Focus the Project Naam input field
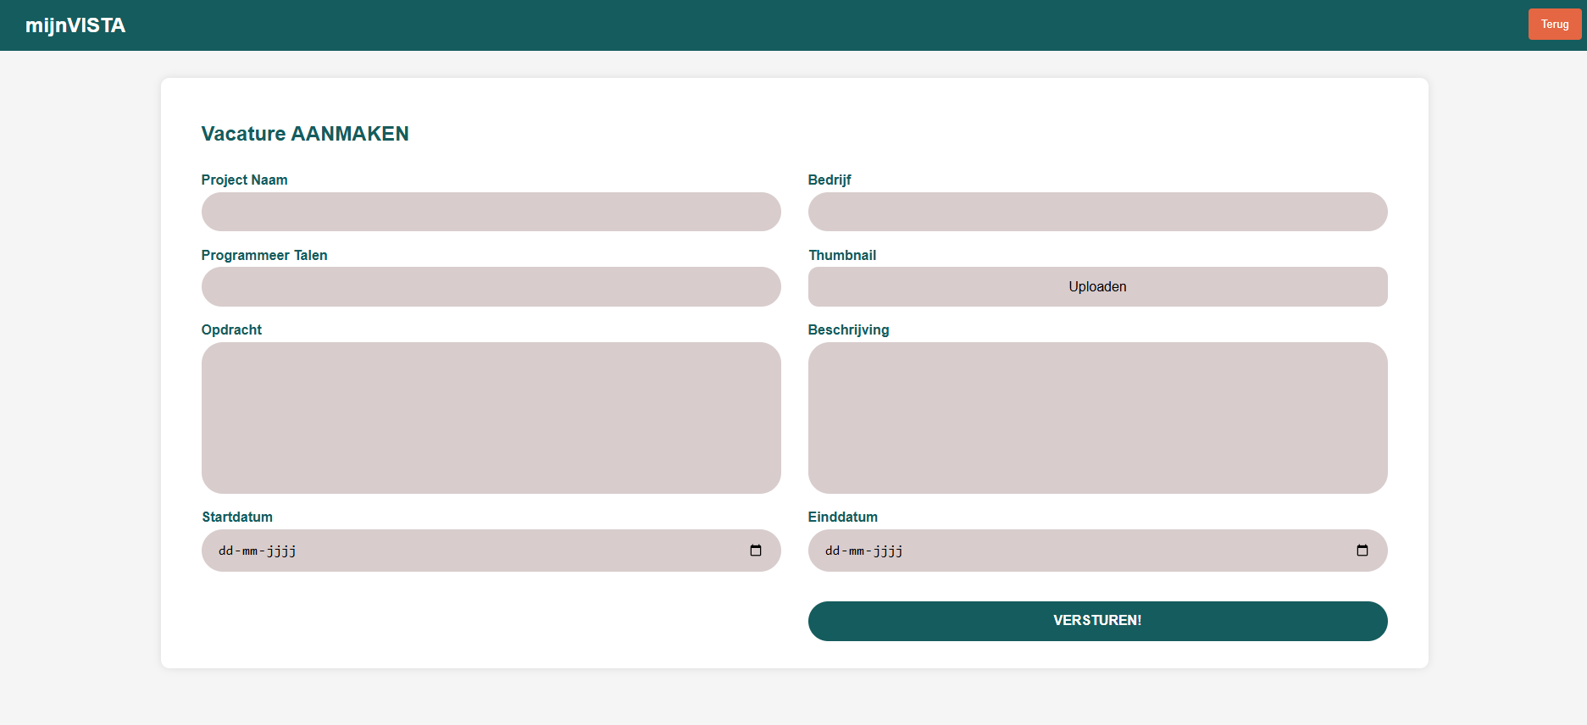The image size is (1587, 725). coord(491,212)
